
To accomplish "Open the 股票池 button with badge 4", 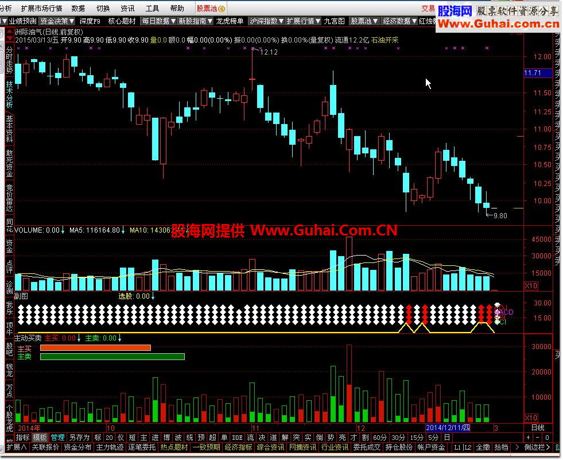I will pos(211,8).
